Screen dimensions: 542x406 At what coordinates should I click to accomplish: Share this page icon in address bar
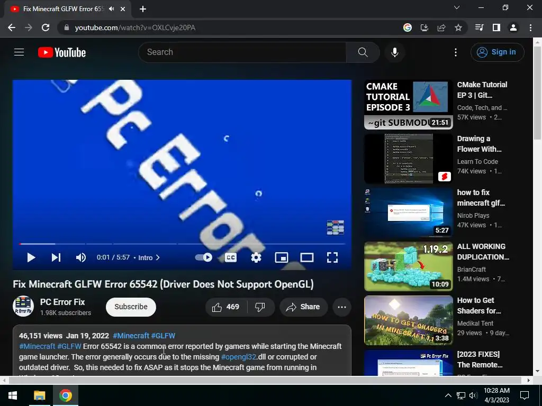441,27
